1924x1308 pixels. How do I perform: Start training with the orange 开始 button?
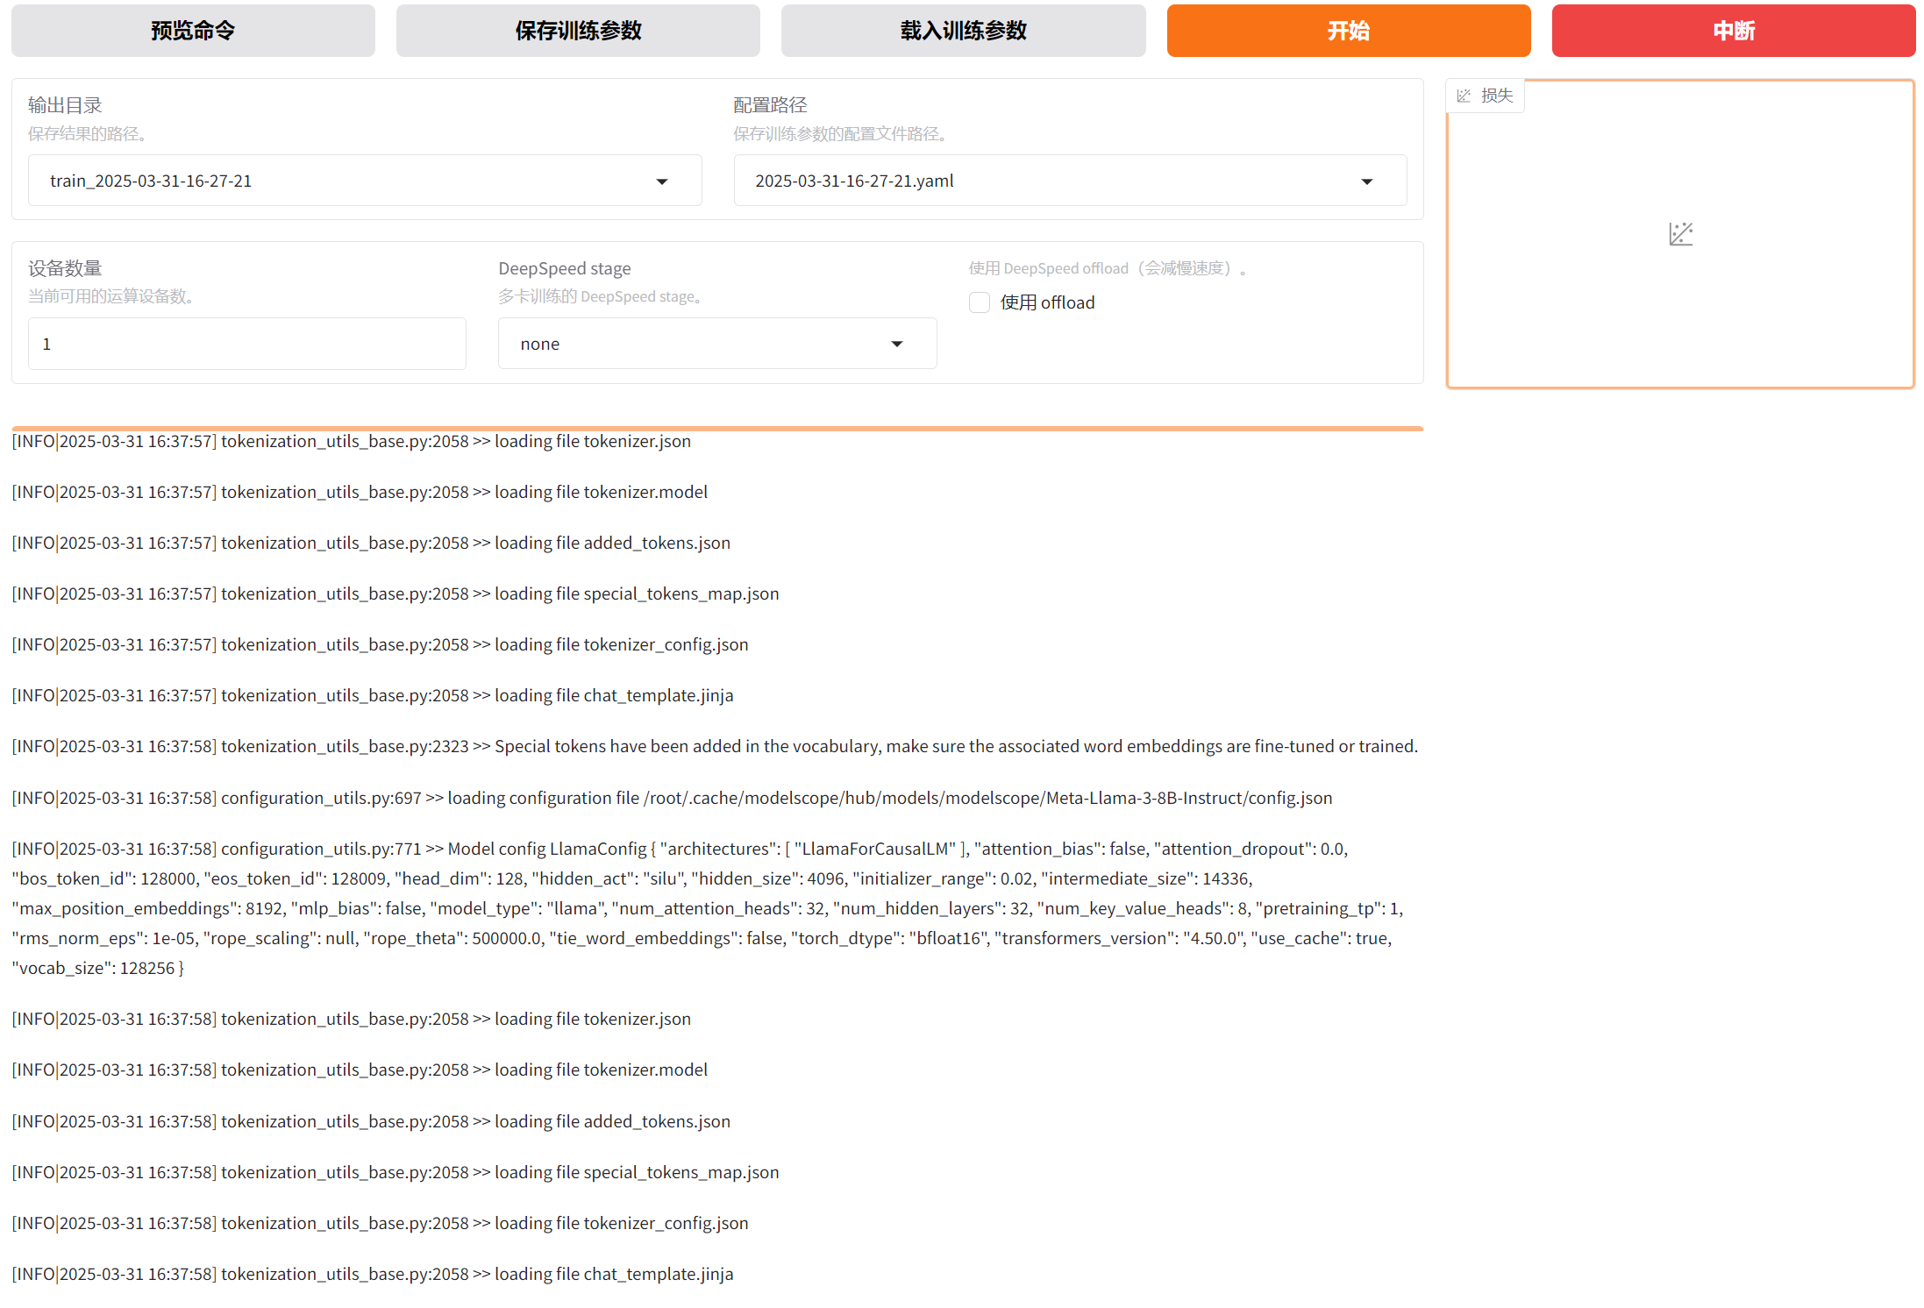click(x=1348, y=31)
